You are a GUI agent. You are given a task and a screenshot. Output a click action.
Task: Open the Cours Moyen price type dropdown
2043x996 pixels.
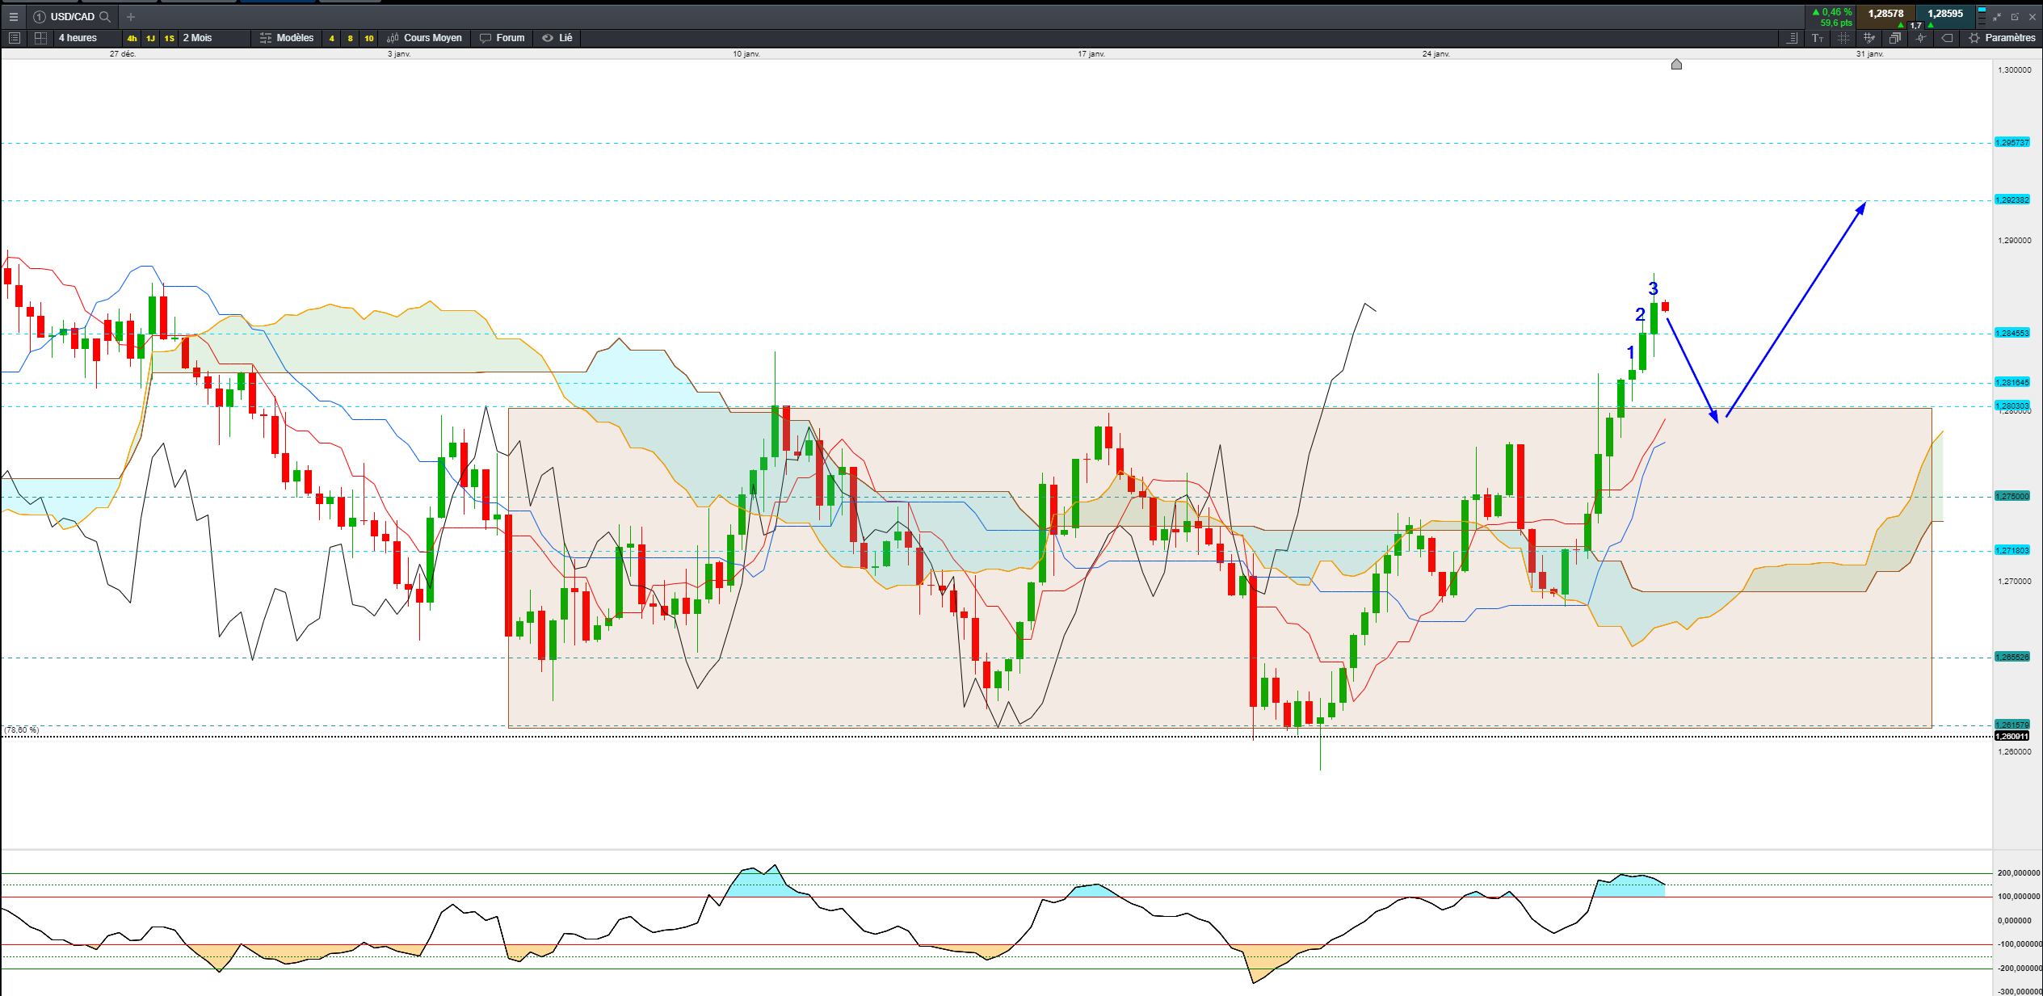(x=425, y=38)
